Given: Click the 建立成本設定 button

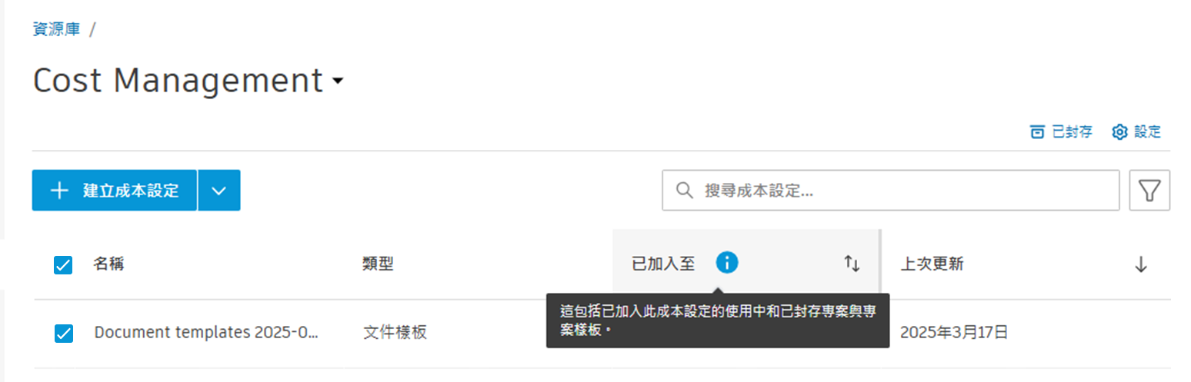Looking at the screenshot, I should 115,191.
